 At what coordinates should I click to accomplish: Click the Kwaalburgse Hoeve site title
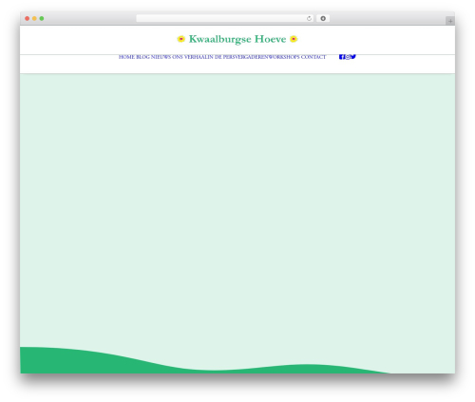coord(237,39)
